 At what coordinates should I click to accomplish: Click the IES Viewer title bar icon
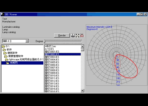2,14
